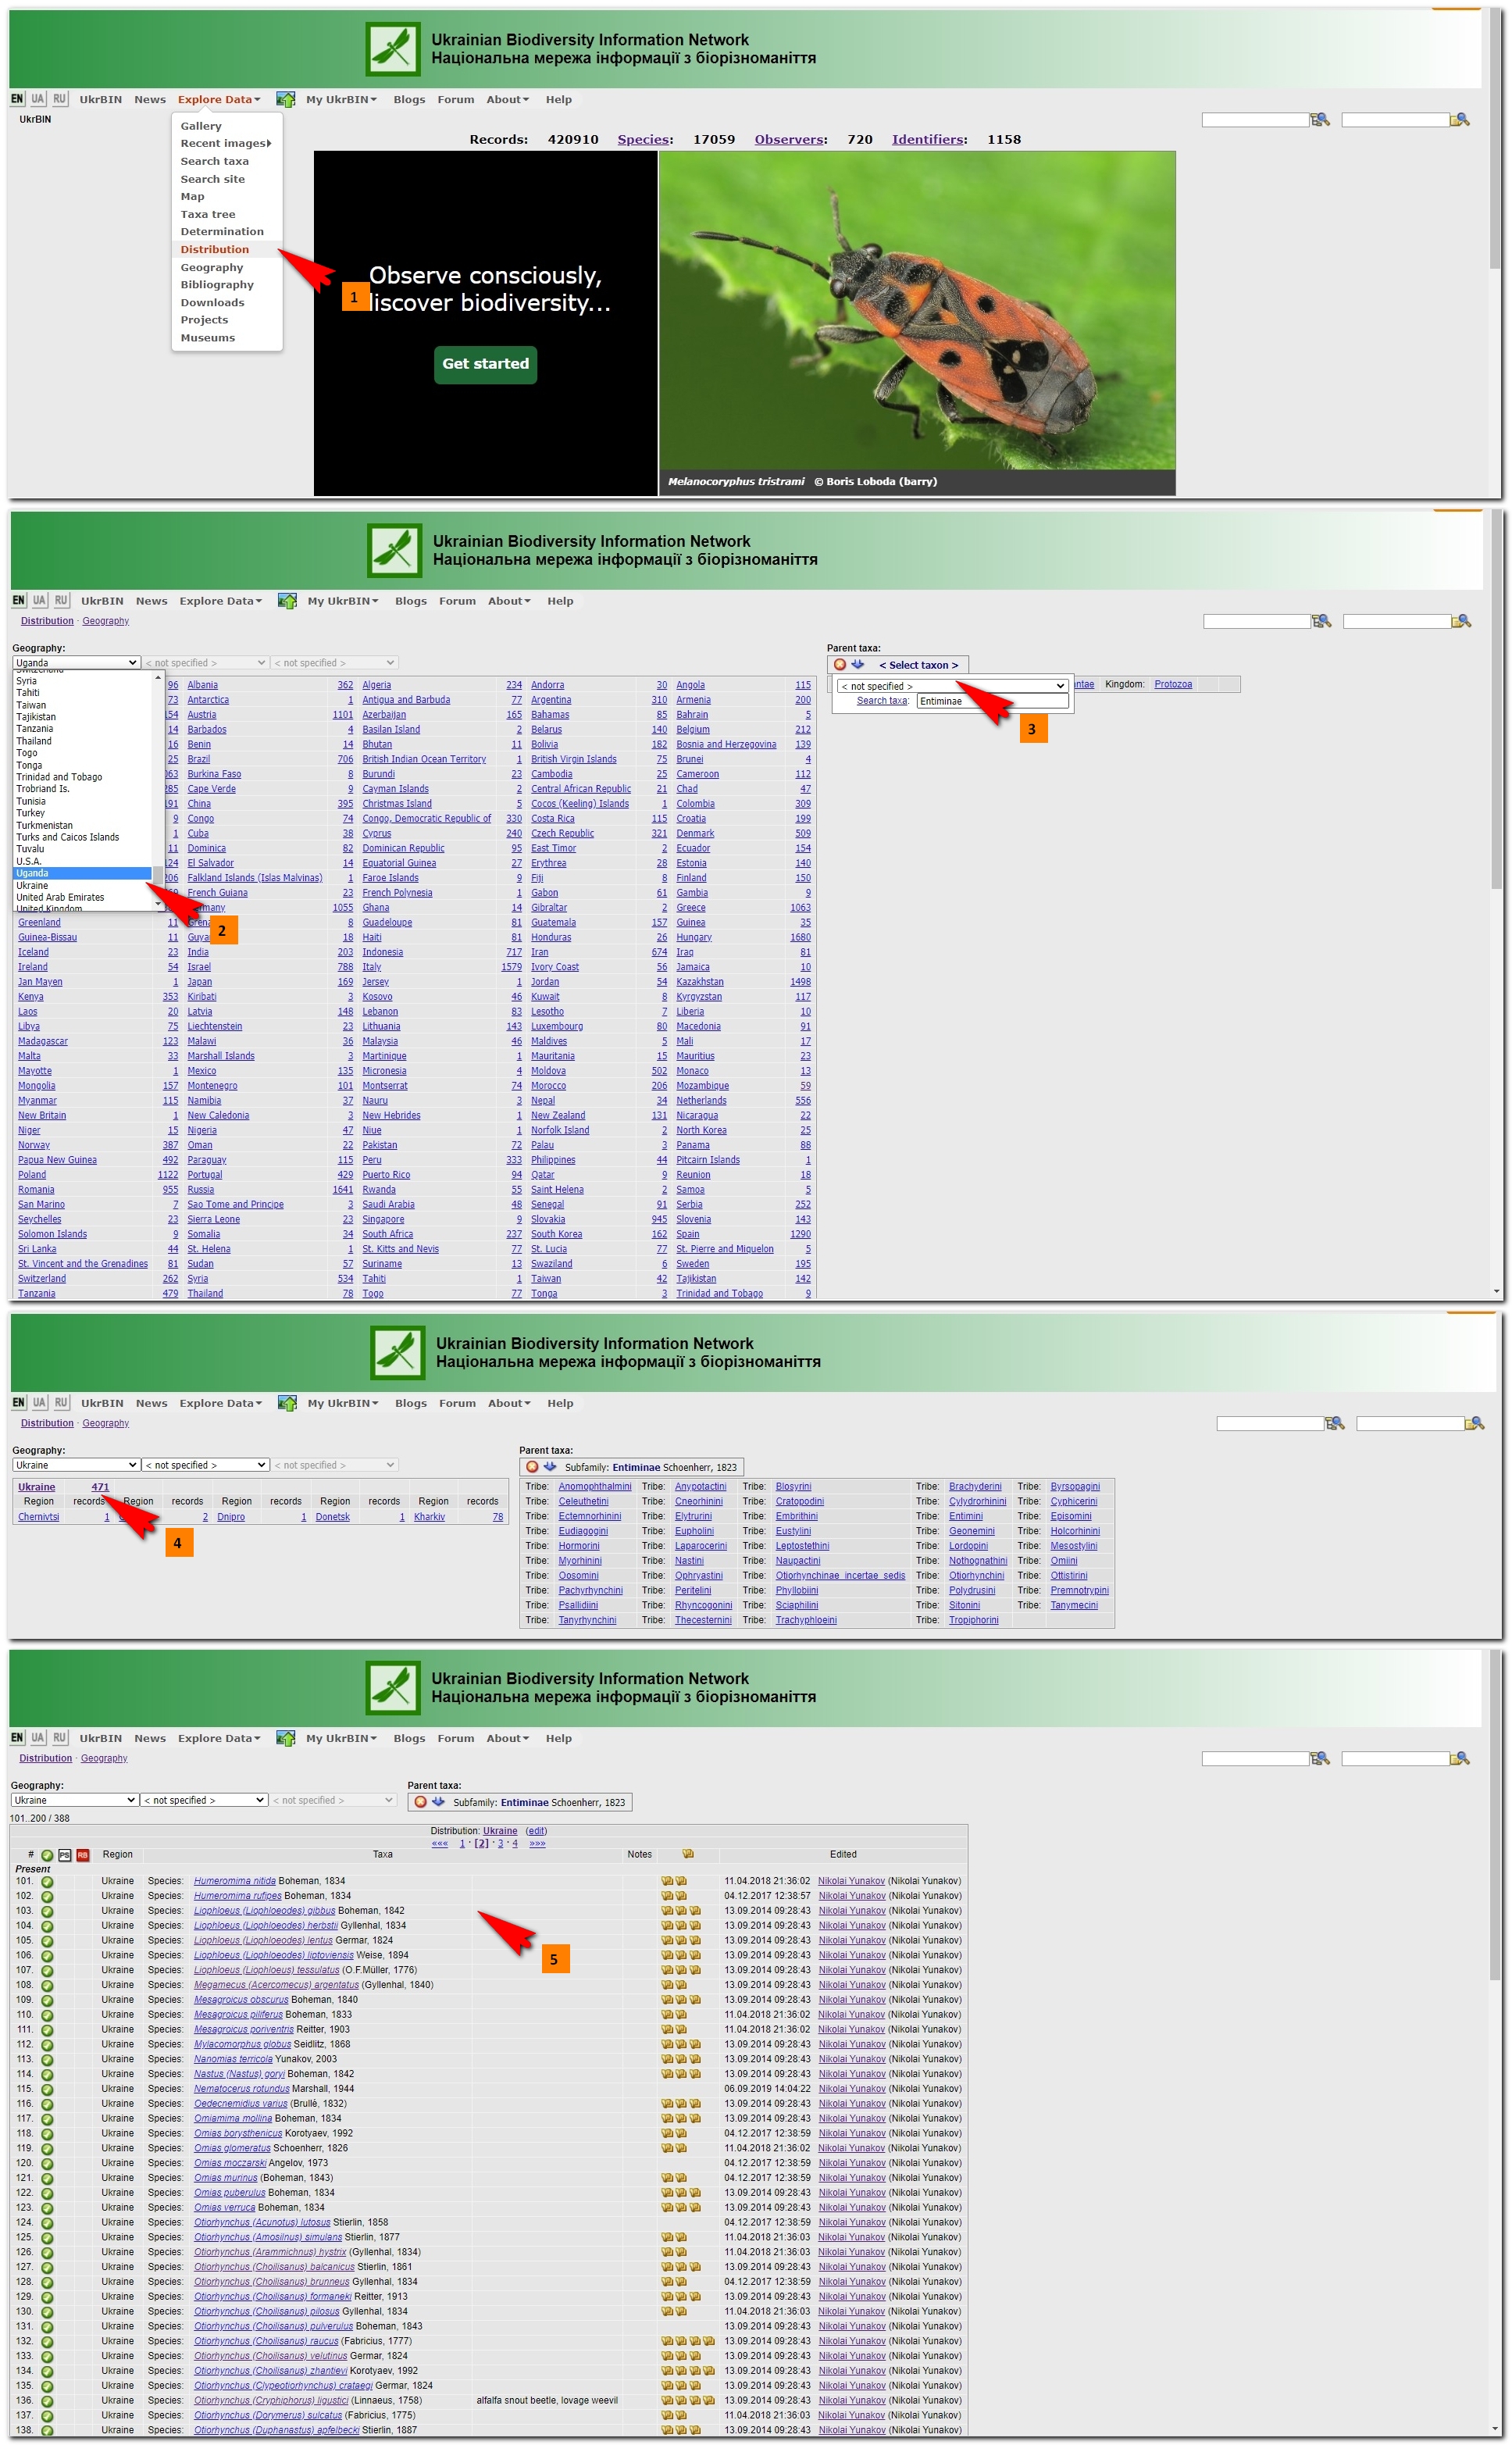Click the red clear icon in the species list page
Screen dimensions: 1512x2445
(x=420, y=1802)
